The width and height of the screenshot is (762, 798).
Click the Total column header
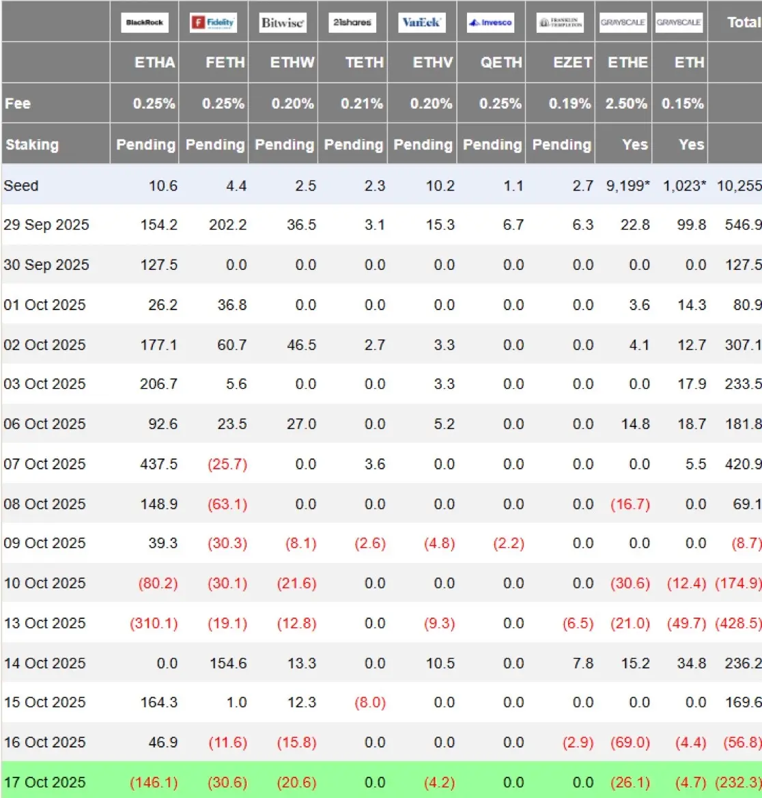pos(744,23)
